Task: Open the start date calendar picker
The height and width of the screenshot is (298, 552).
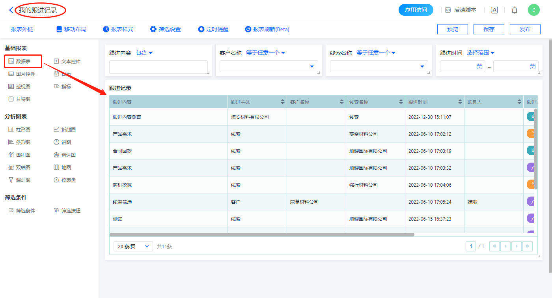Action: click(479, 67)
